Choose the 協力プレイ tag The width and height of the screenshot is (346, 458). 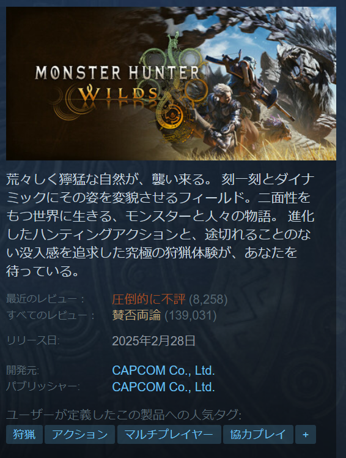258,434
